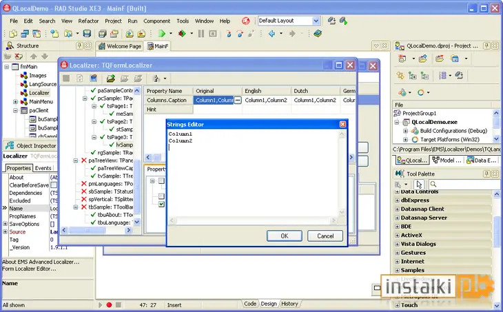The width and height of the screenshot is (503, 312).
Task: Toggle the ClearBeforeSave checkbox
Action: click(x=54, y=185)
